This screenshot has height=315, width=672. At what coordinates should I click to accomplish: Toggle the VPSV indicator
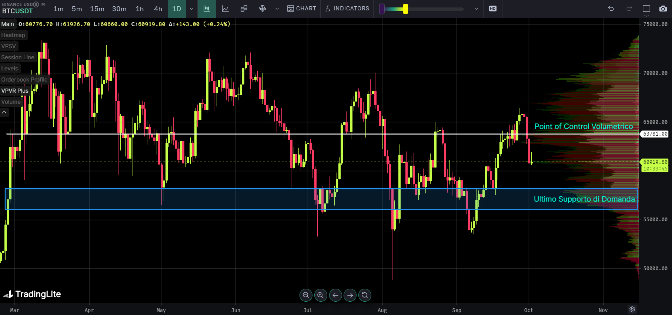coord(9,46)
